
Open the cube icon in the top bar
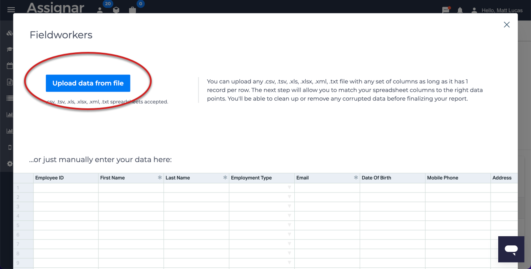116,9
